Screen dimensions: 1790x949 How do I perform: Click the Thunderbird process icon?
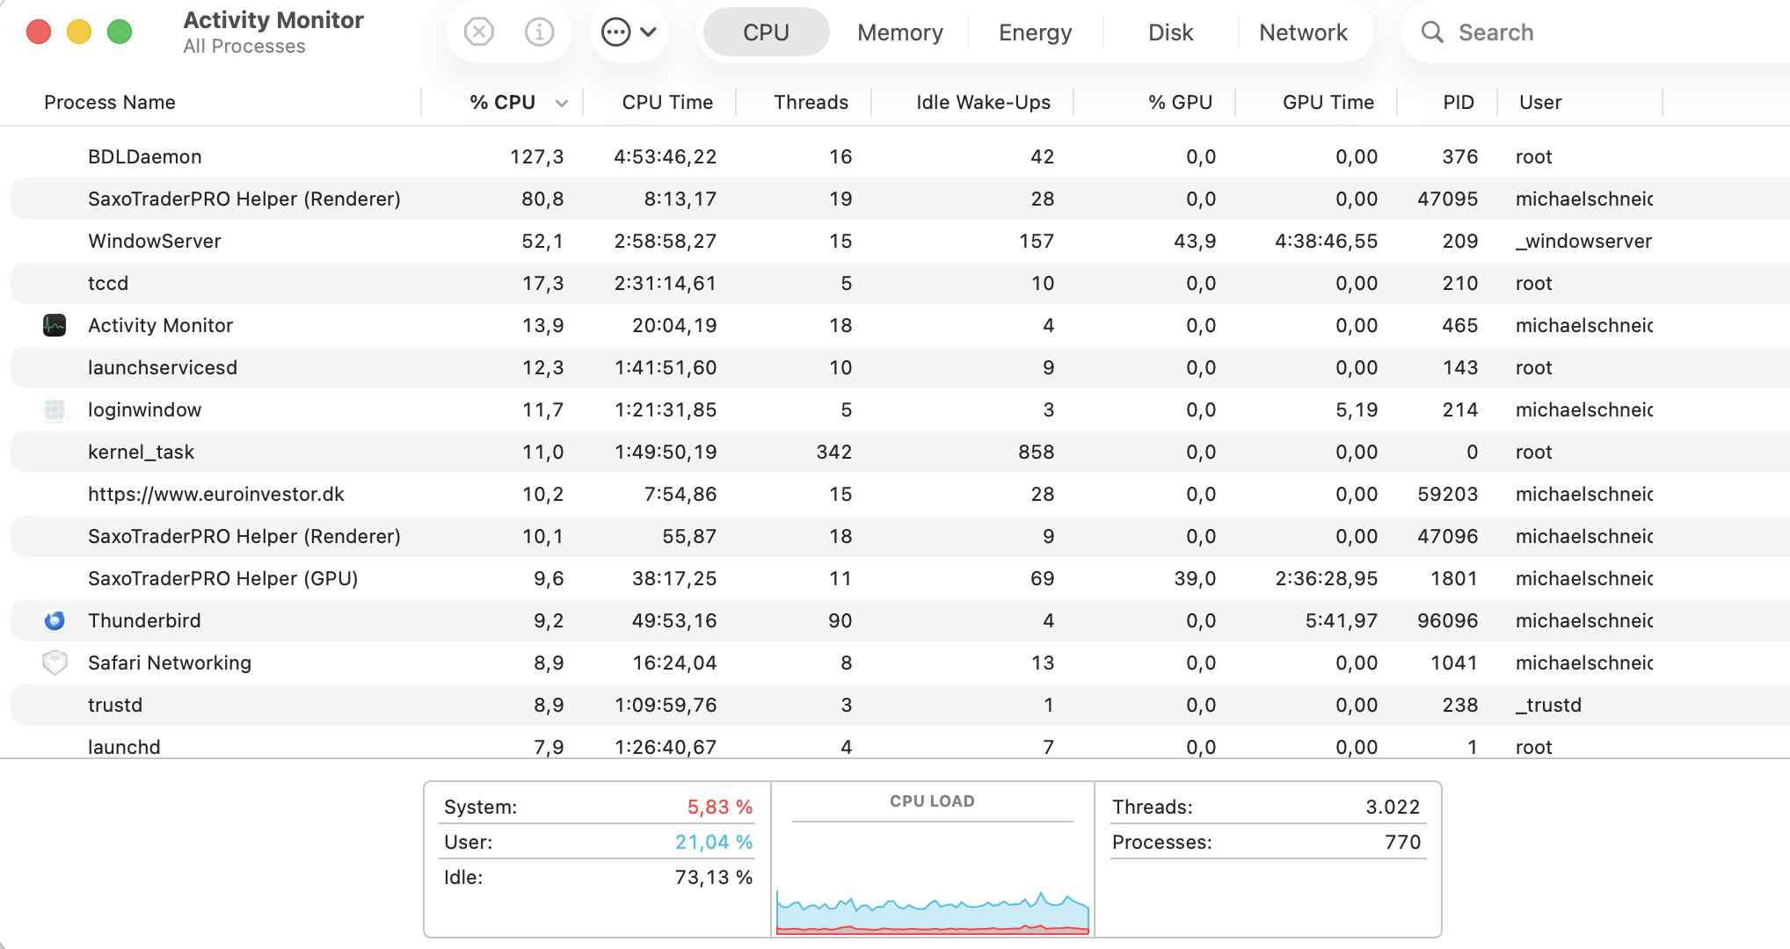pyautogui.click(x=55, y=620)
